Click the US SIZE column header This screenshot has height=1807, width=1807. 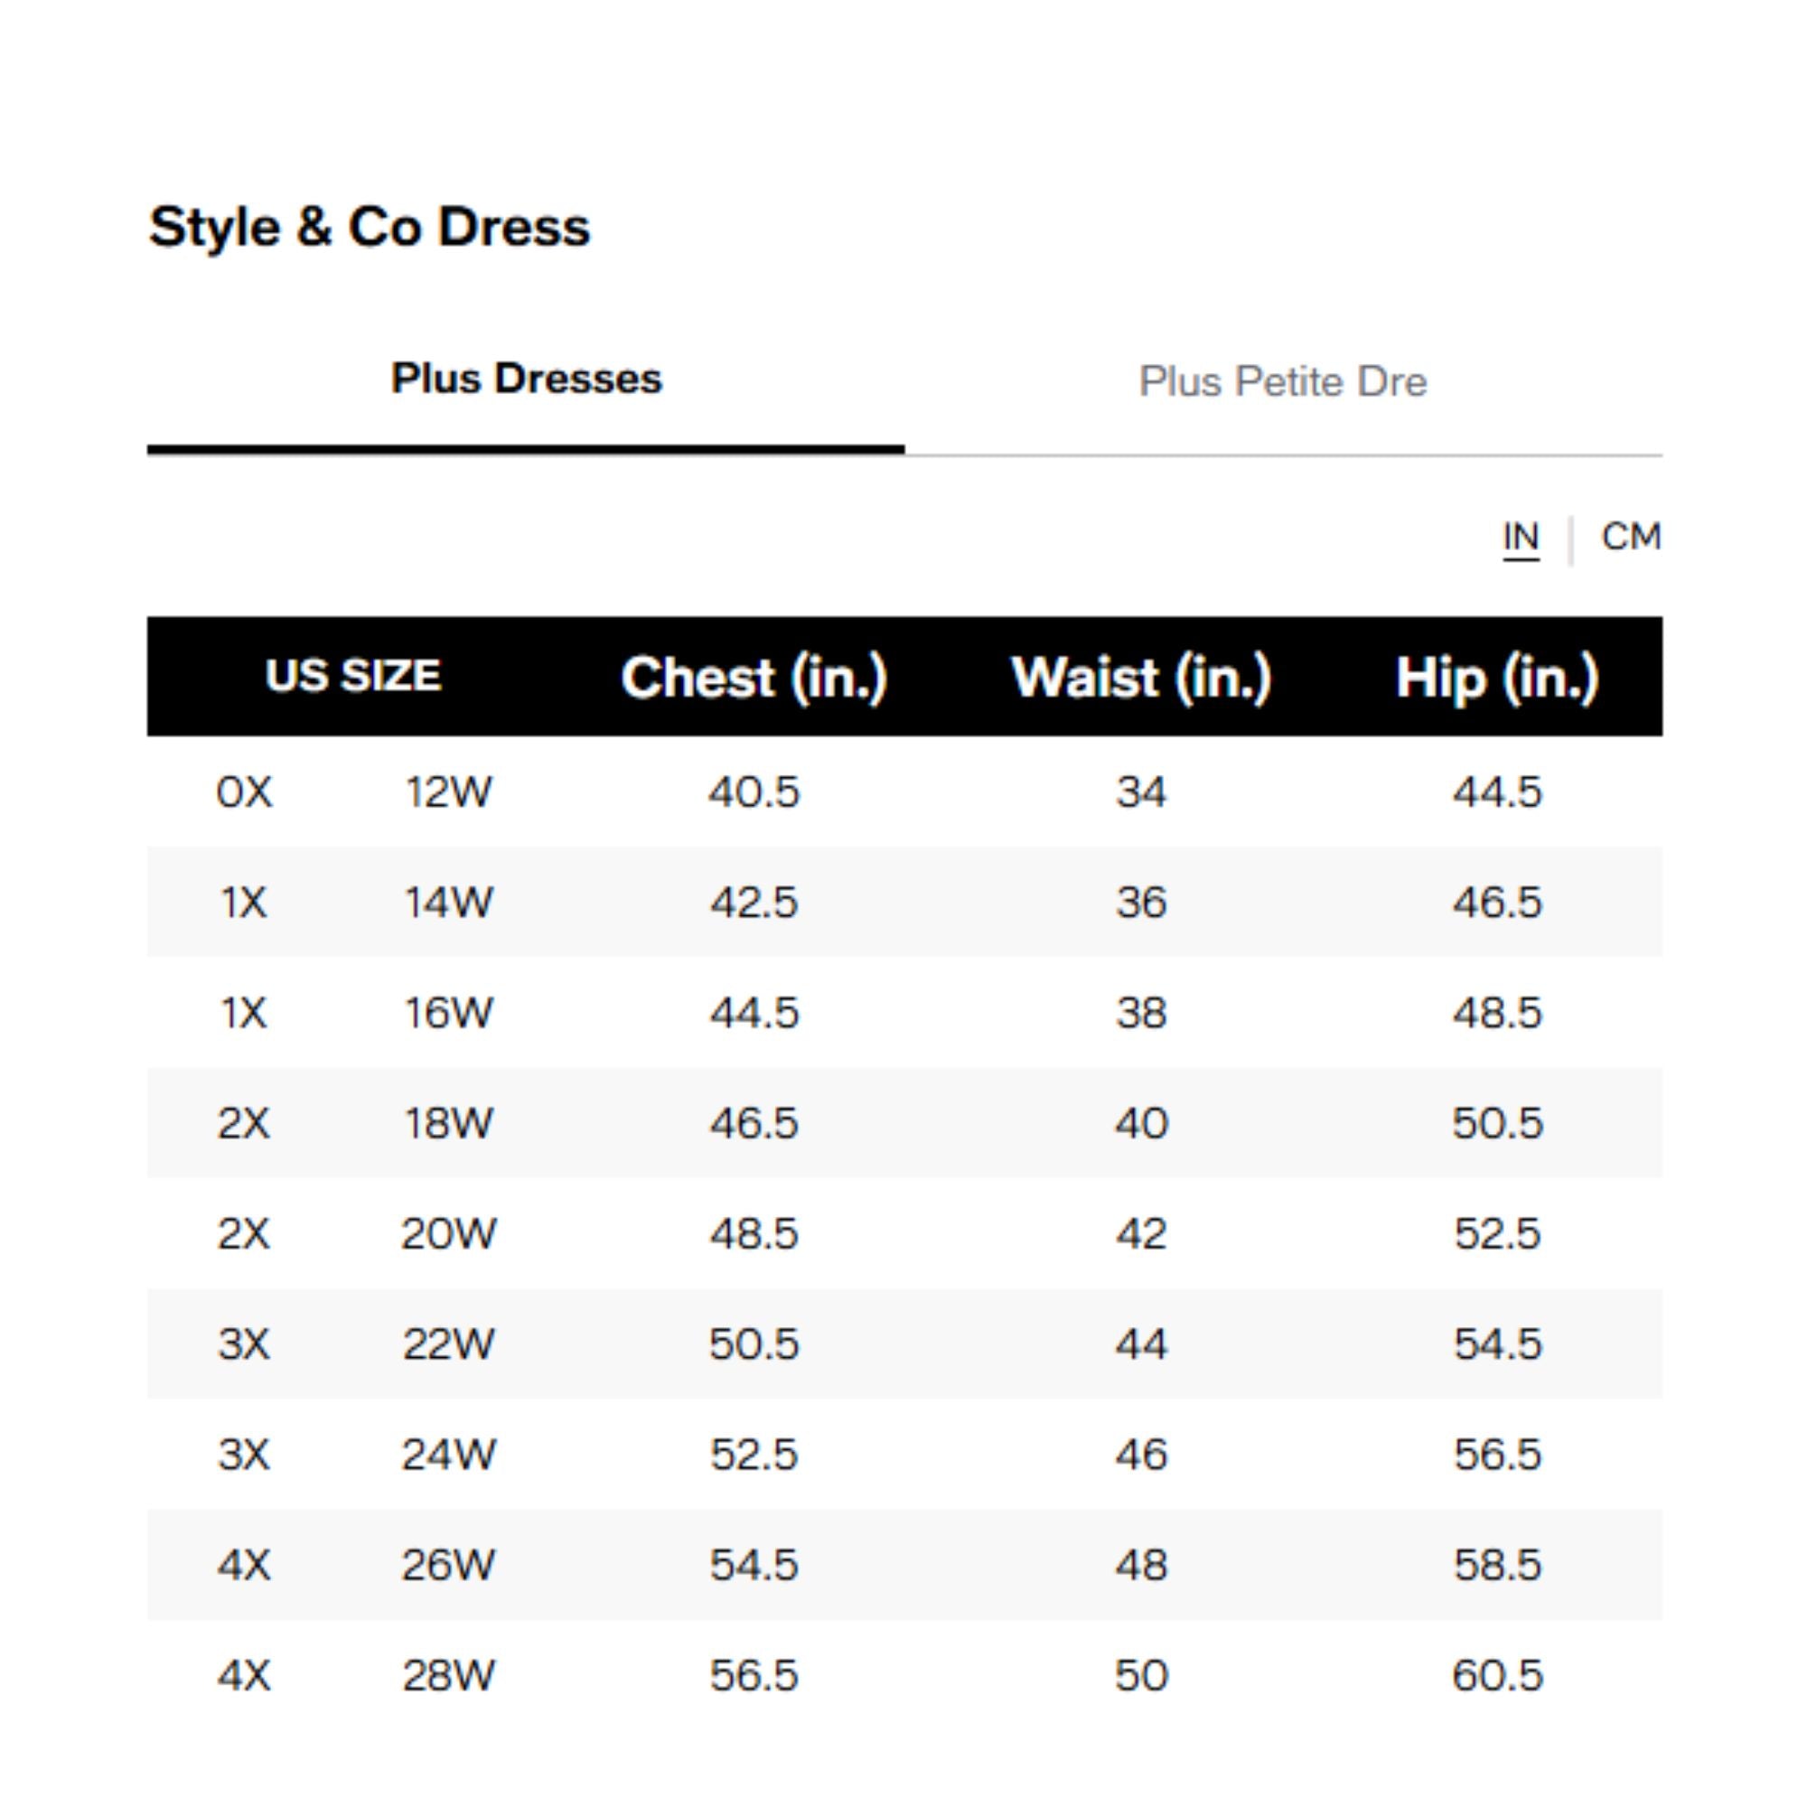352,675
